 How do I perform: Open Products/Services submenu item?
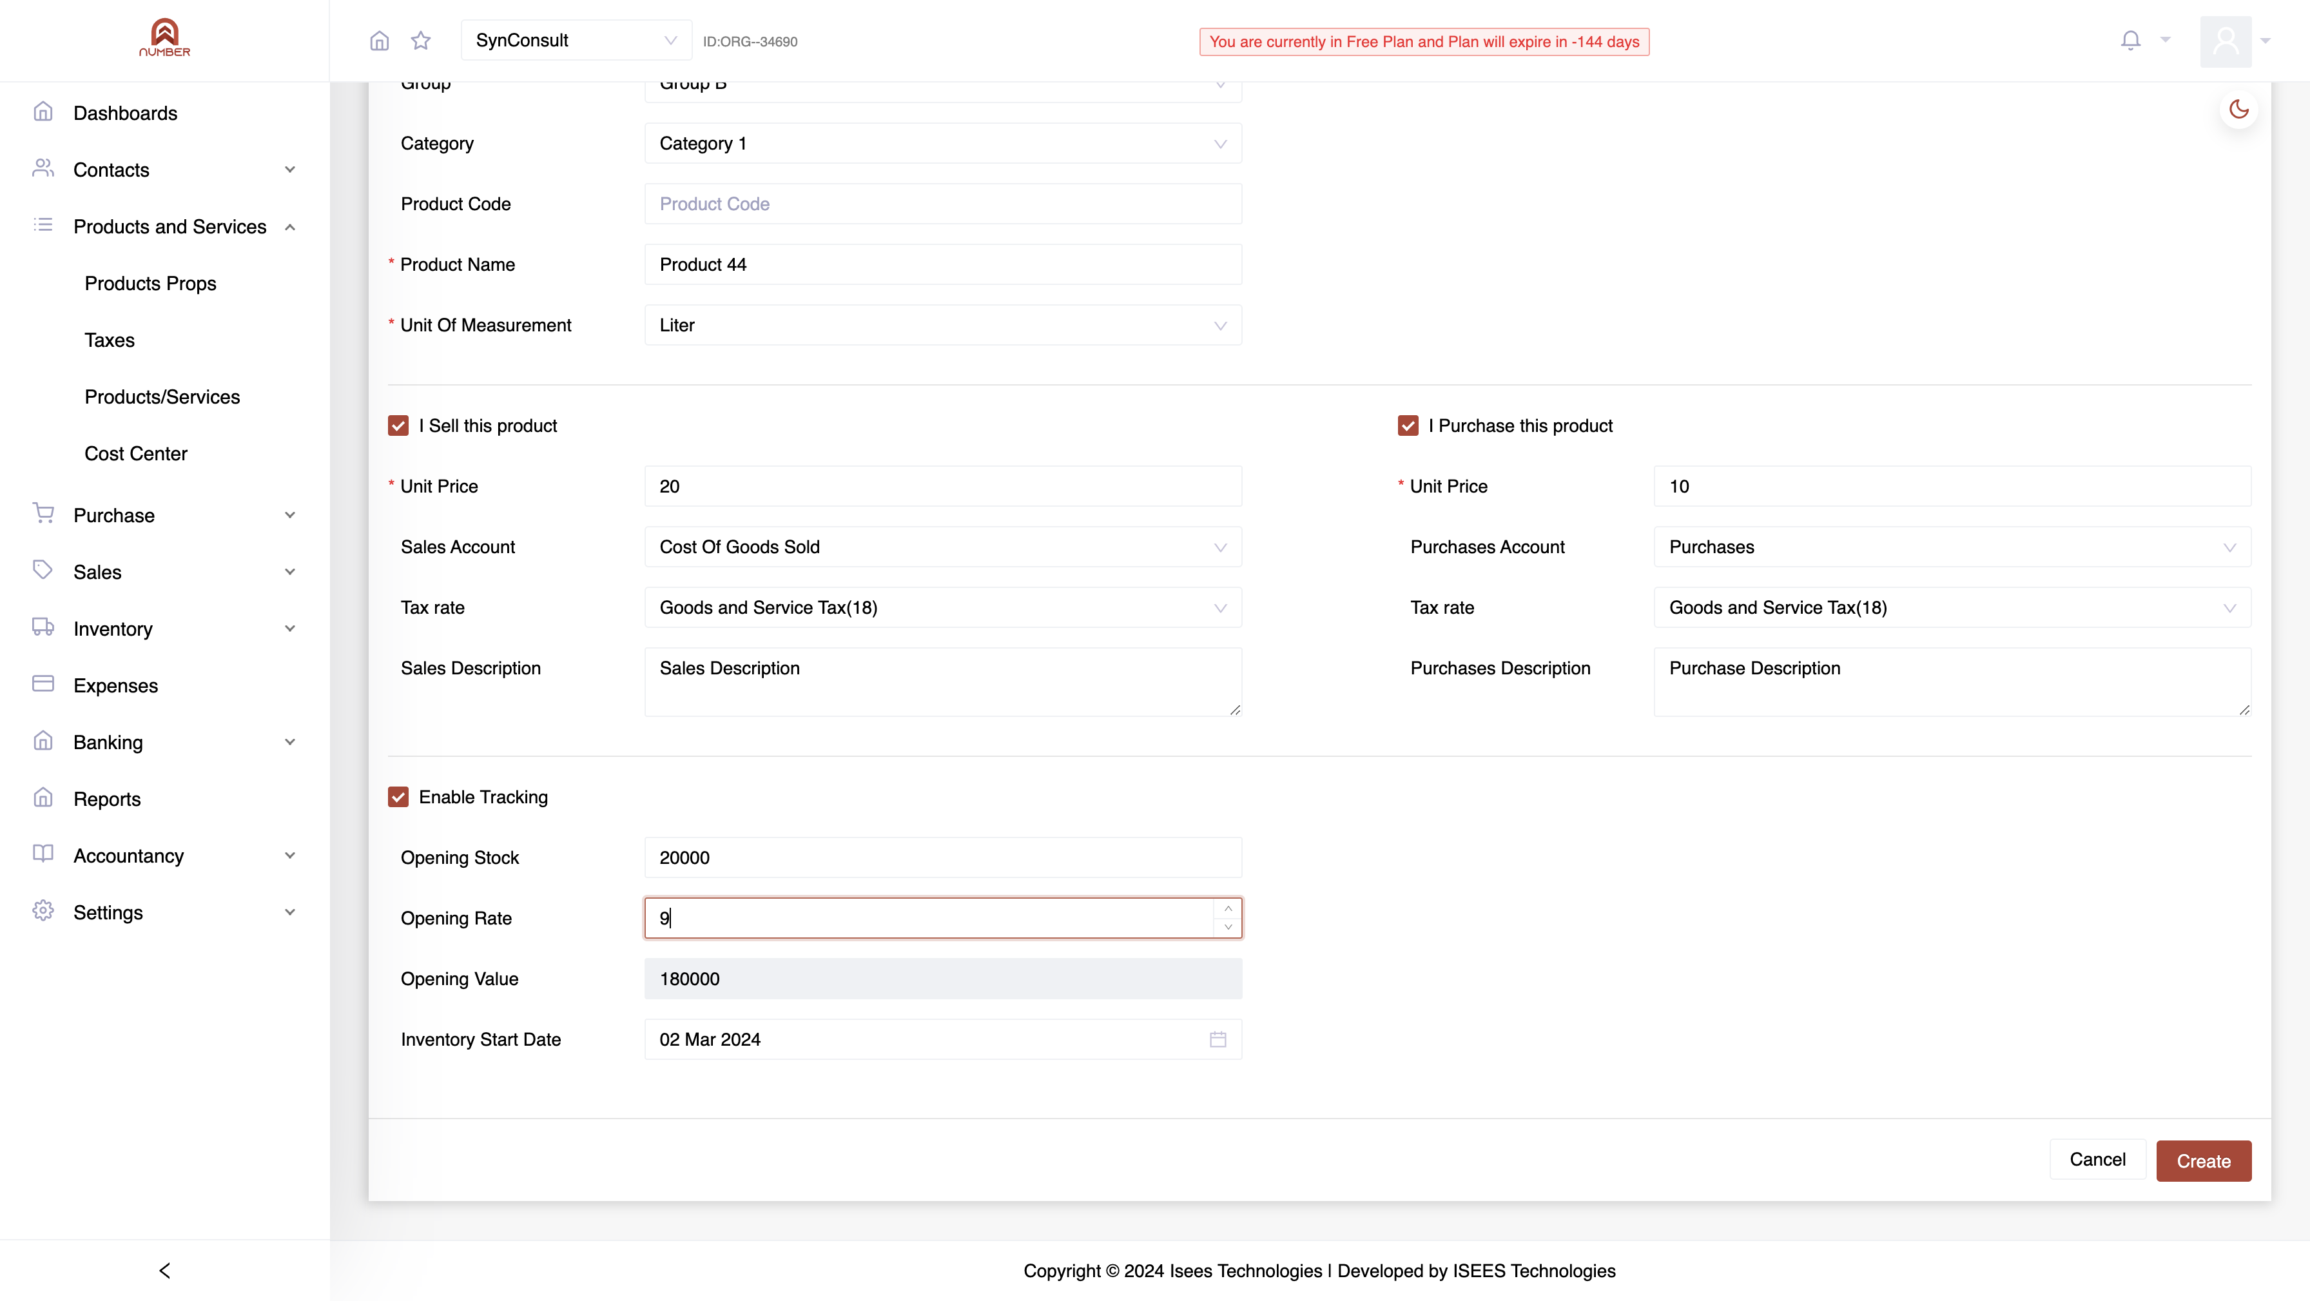162,396
